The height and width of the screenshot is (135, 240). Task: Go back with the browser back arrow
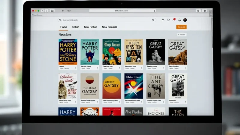[43, 11]
